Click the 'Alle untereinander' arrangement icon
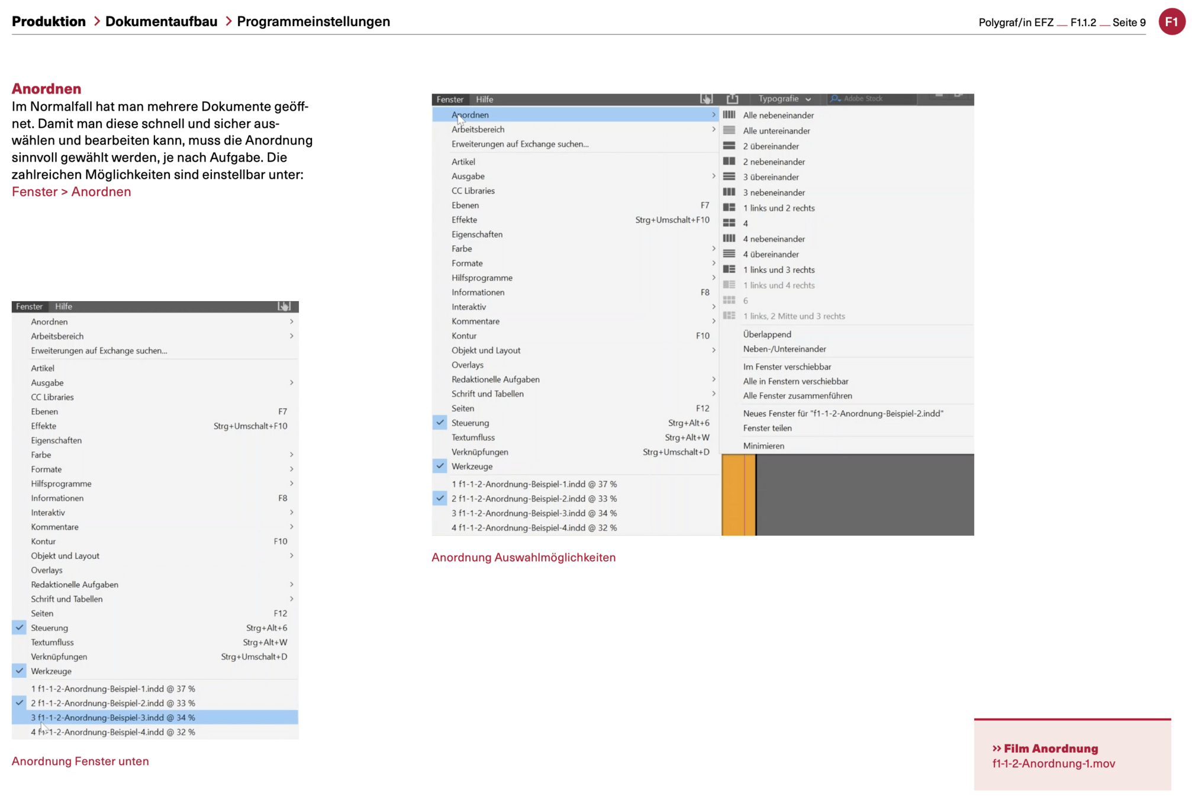The width and height of the screenshot is (1192, 799). (729, 130)
